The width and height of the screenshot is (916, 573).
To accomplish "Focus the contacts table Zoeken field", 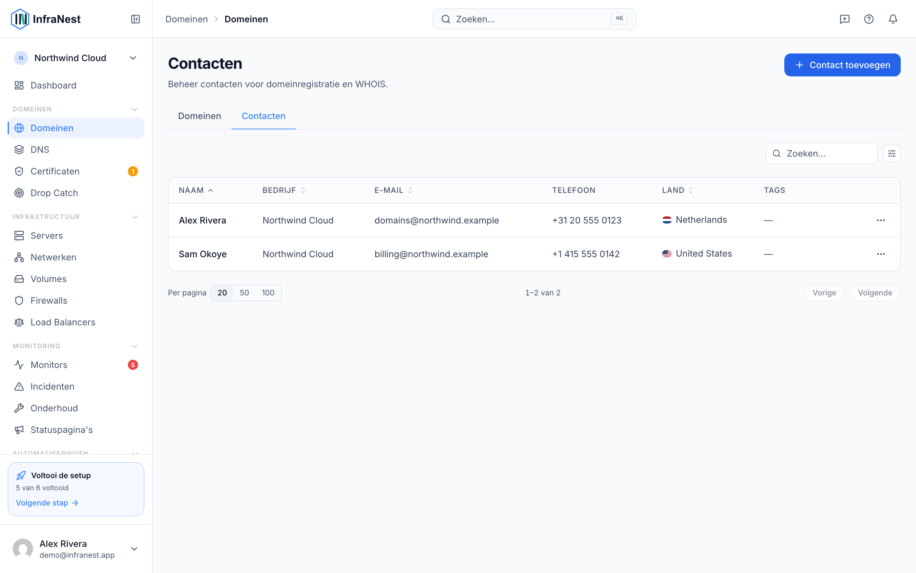I will pos(821,153).
